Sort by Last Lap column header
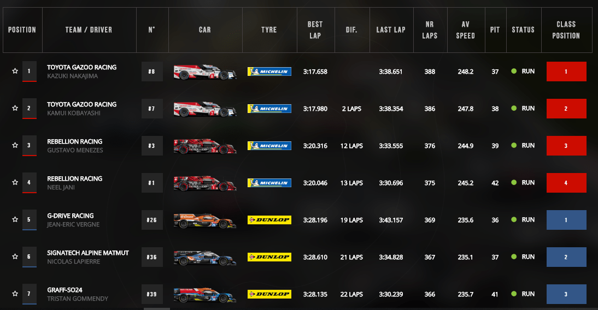Image resolution: width=598 pixels, height=310 pixels. (x=391, y=29)
